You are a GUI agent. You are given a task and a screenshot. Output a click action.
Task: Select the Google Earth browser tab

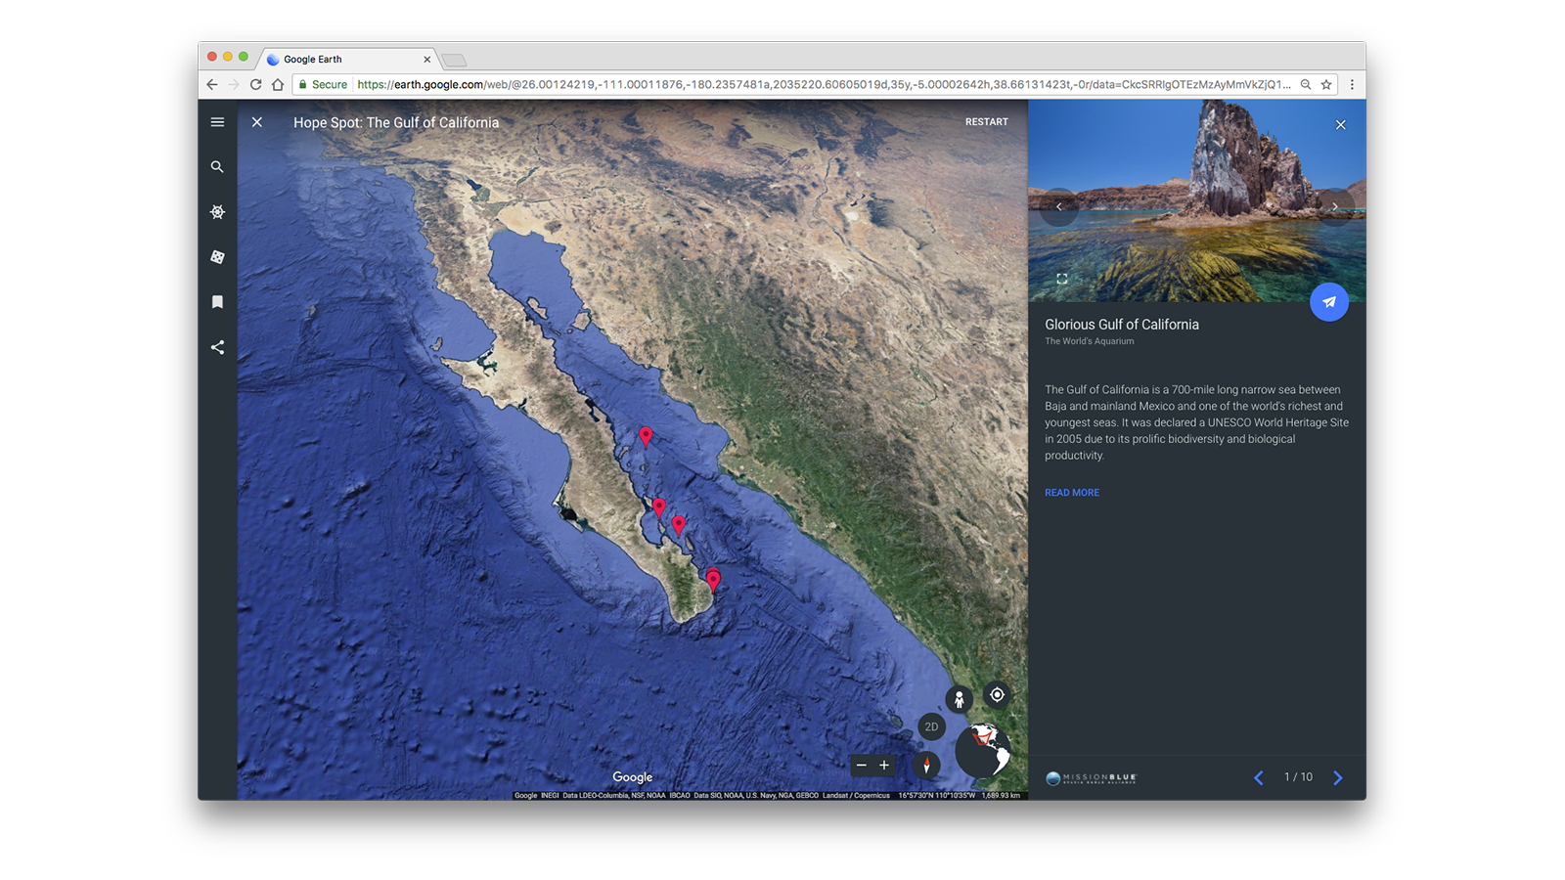[x=348, y=60]
